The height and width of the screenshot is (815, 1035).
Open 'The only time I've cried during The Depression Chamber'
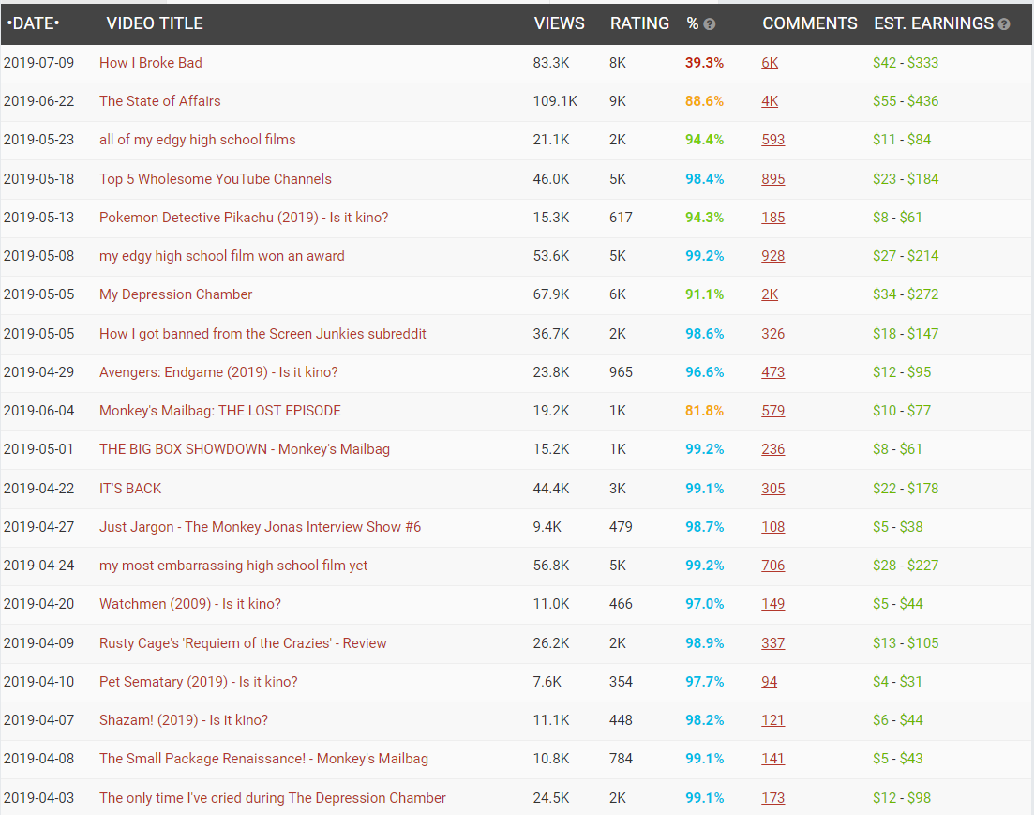(273, 798)
